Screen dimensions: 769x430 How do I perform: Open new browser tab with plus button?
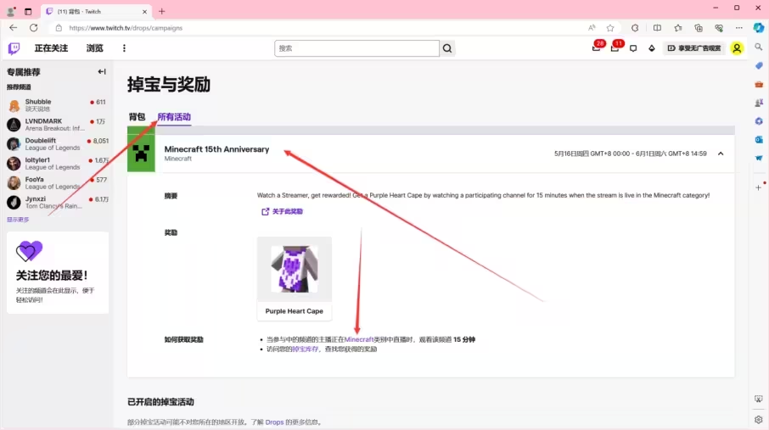pos(162,11)
